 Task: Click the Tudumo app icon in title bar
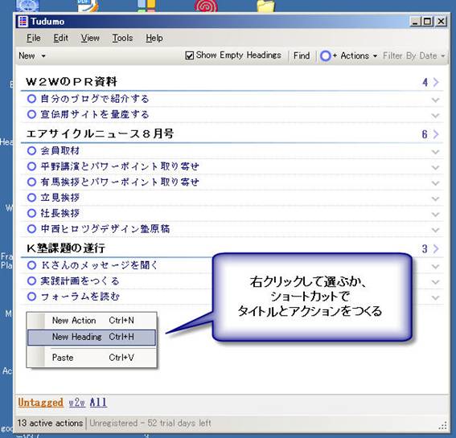point(23,21)
